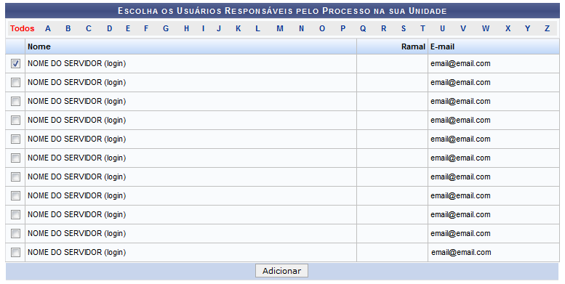
Task: Show all users with Todos filter
Action: 23,28
